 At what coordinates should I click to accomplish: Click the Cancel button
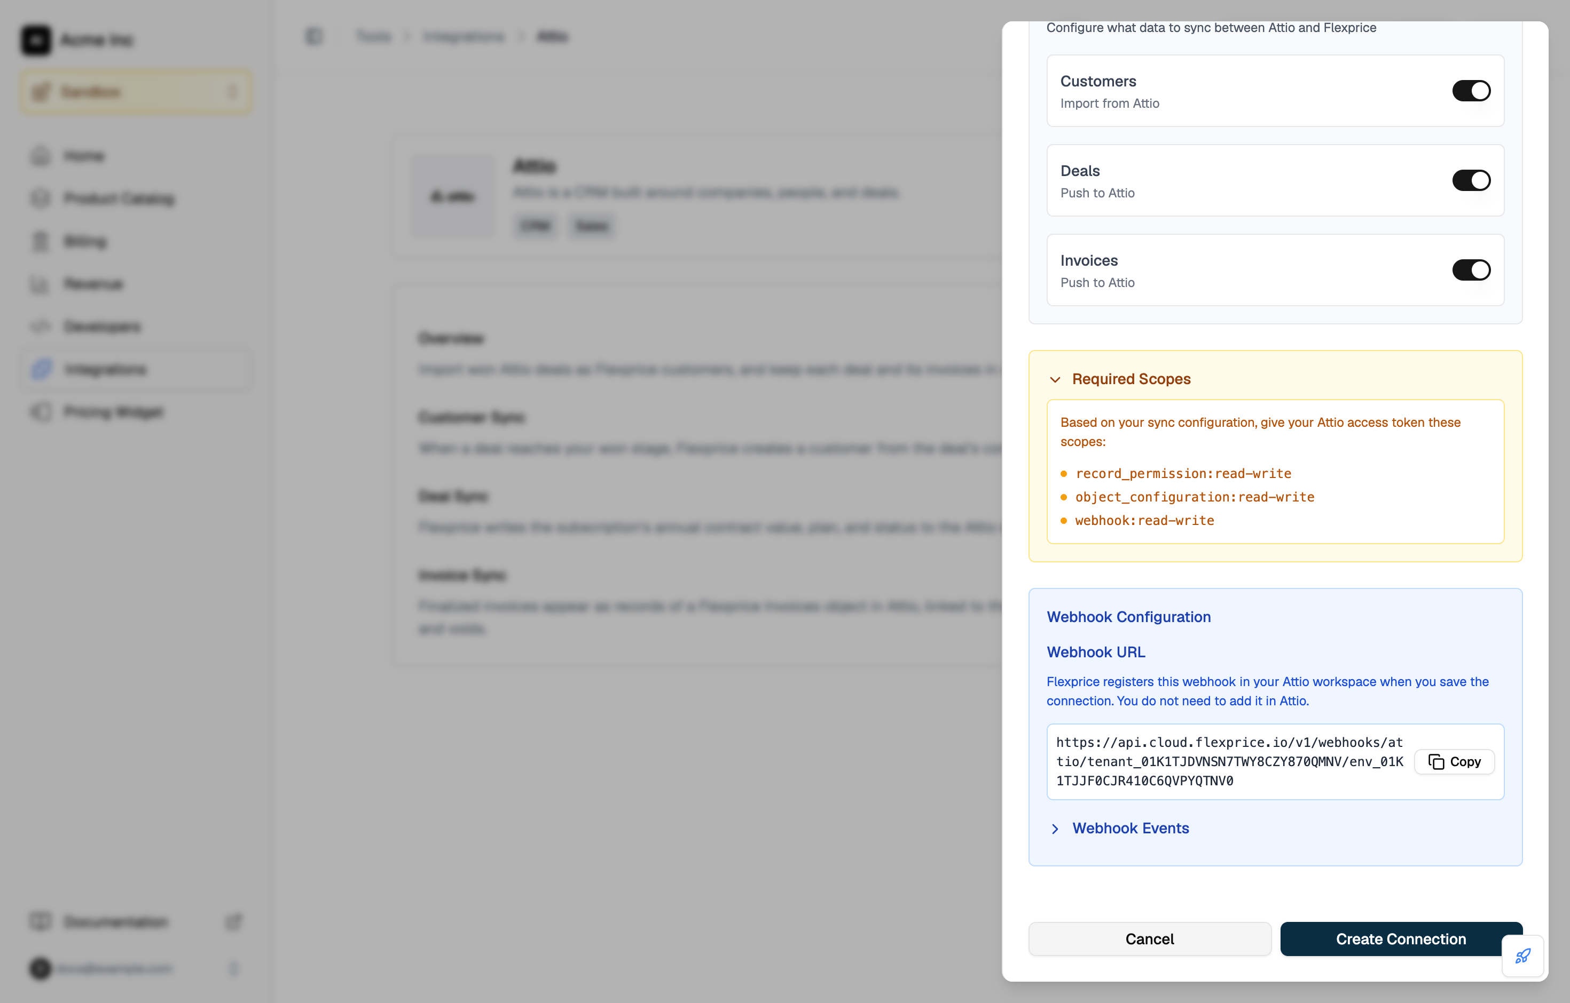tap(1149, 938)
